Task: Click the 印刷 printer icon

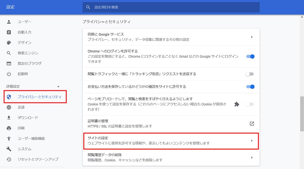Action: tap(9, 128)
